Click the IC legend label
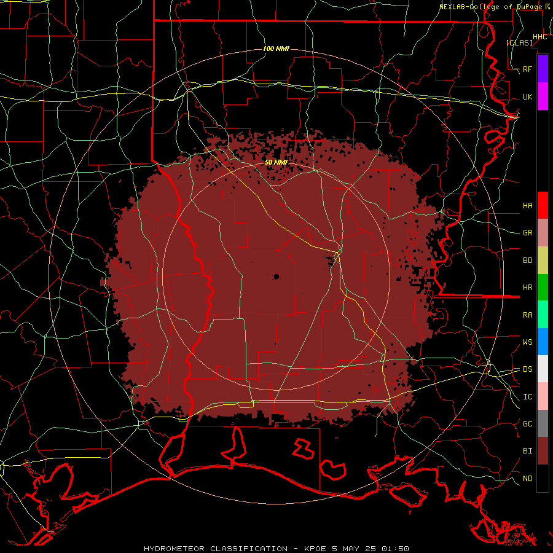The width and height of the screenshot is (553, 553). pyautogui.click(x=528, y=397)
